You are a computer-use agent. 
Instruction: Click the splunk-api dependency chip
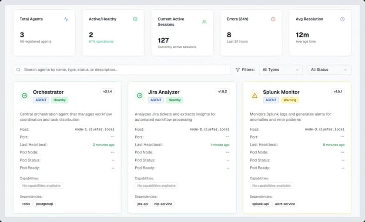(x=261, y=204)
